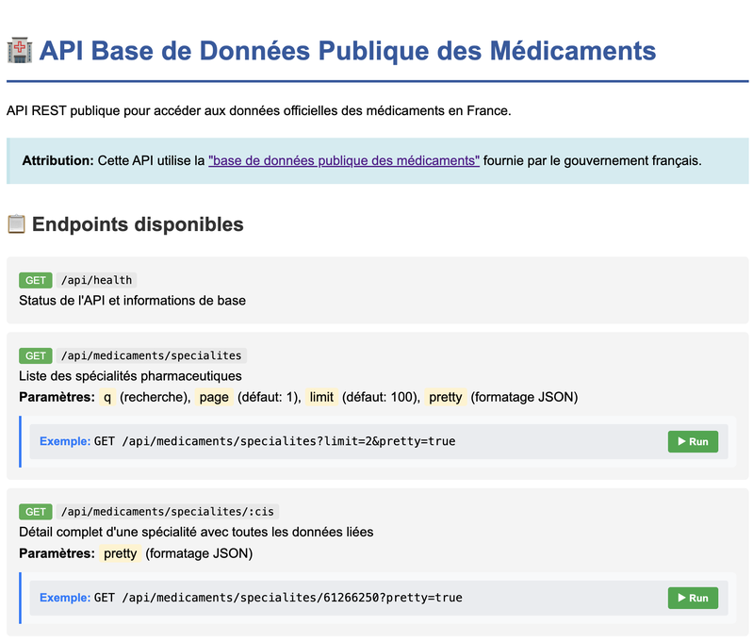Click GET badge for specialites/:cis endpoint
This screenshot has height=642, width=753.
(x=36, y=512)
